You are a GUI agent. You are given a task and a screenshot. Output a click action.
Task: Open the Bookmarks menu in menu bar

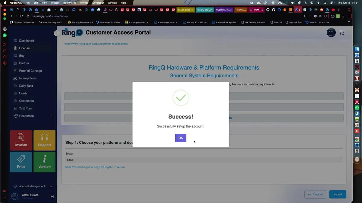(x=70, y=3)
